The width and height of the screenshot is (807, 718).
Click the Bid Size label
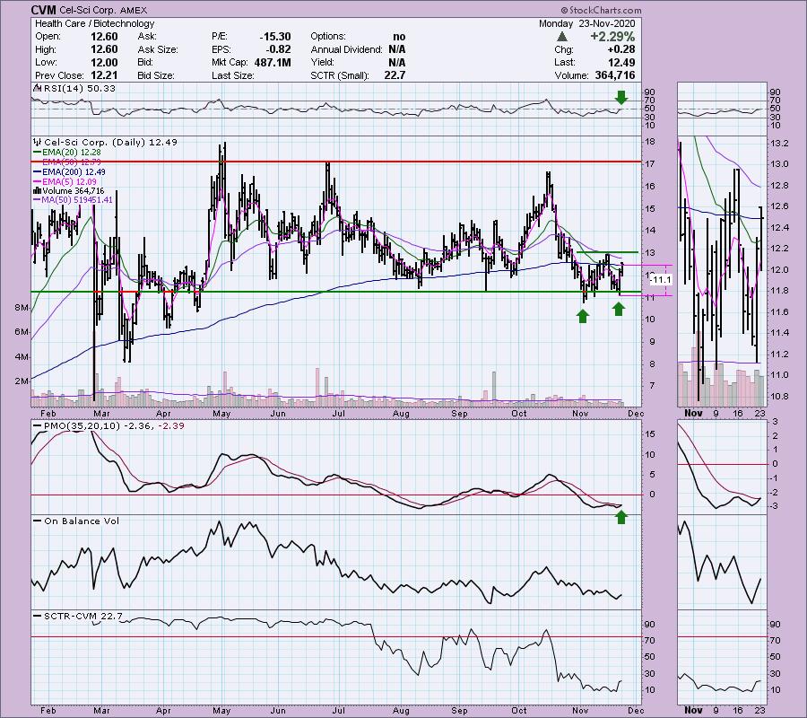(156, 75)
